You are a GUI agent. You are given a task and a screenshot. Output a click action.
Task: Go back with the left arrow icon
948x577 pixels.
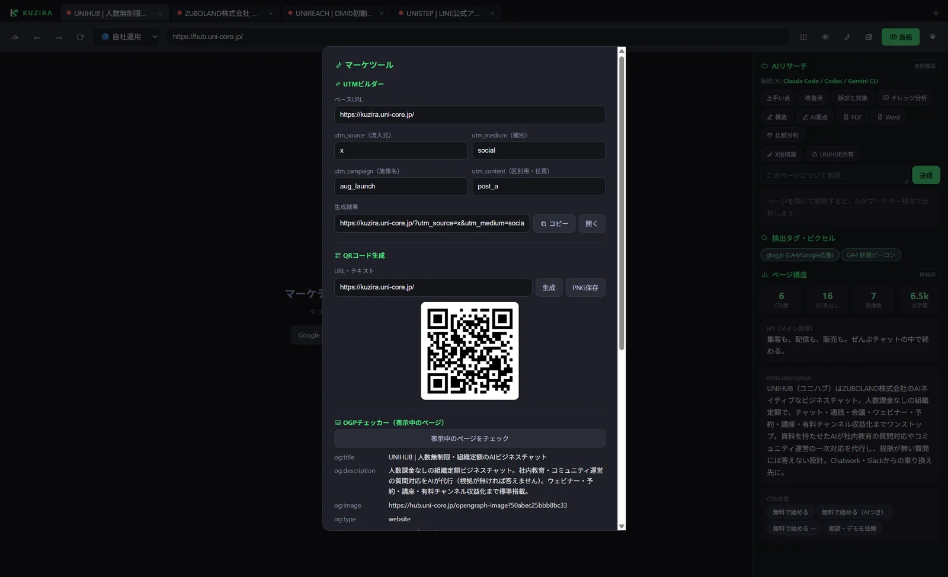(x=37, y=37)
